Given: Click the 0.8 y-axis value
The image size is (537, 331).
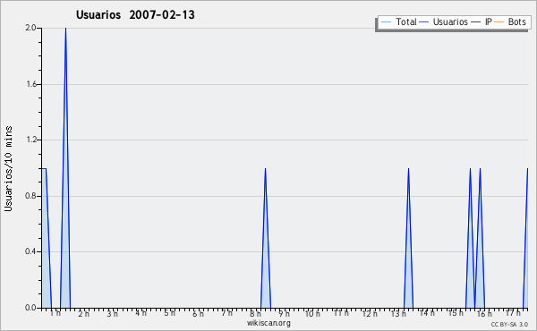Looking at the screenshot, I should coord(30,196).
